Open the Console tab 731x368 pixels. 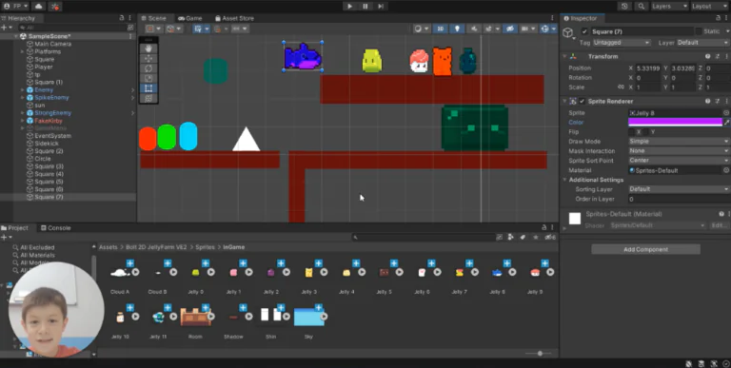click(55, 228)
